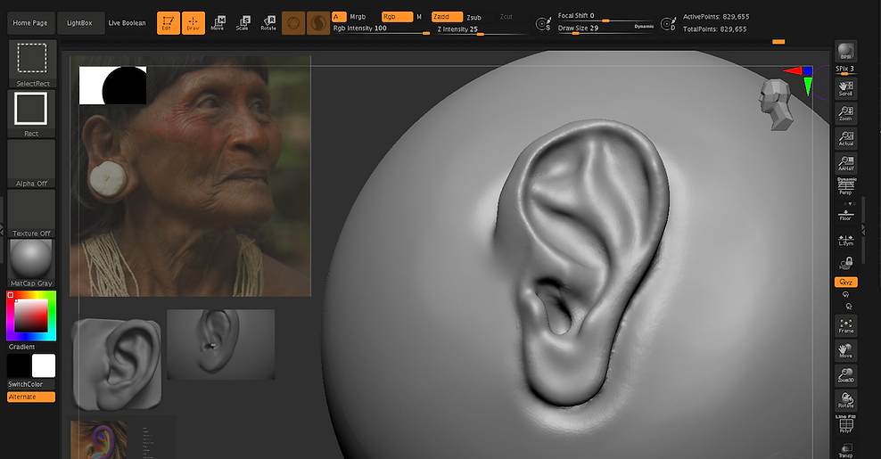
Task: Click the Move hand icon in right shelf
Action: click(x=845, y=350)
